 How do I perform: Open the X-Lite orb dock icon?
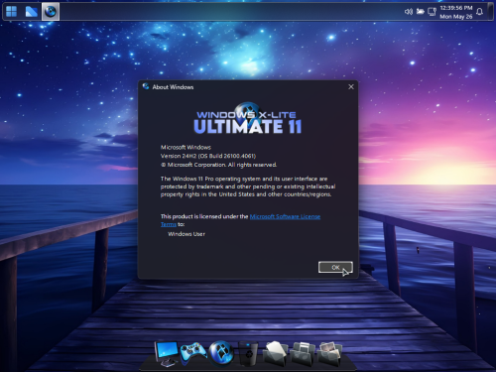coord(221,353)
